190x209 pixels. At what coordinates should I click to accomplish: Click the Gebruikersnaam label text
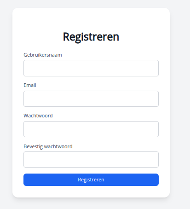(x=43, y=55)
